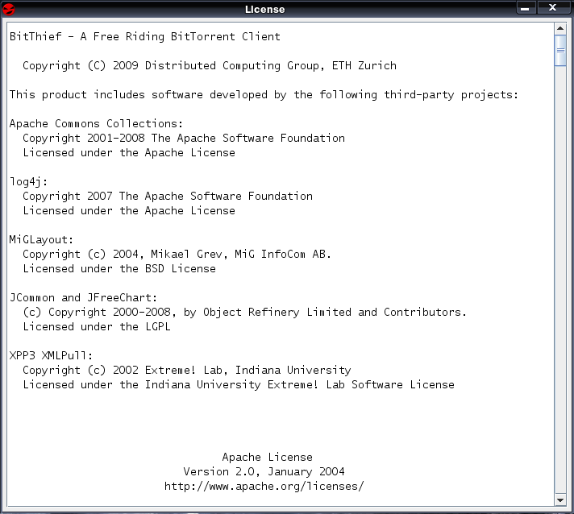574x514 pixels.
Task: Click "Copyright 2007 The Apache Software Foundation" line
Action: click(x=168, y=196)
